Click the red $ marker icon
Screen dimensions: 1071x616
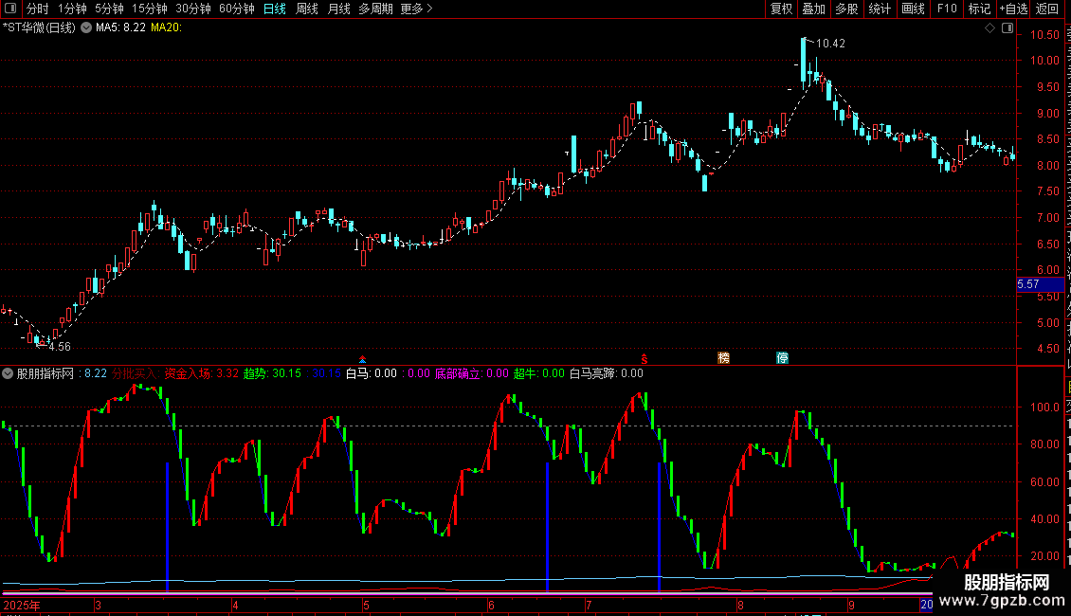pos(644,358)
